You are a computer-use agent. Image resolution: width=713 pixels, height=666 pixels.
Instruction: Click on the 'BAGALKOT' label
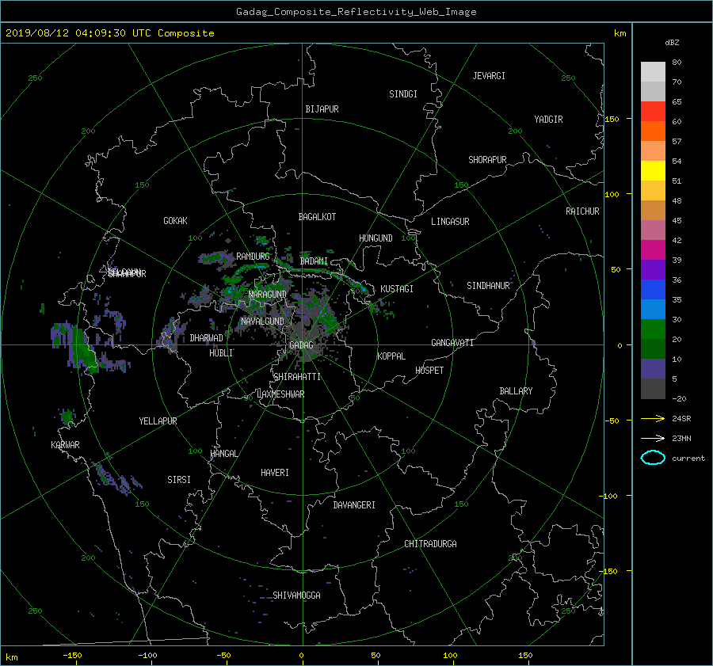click(317, 217)
